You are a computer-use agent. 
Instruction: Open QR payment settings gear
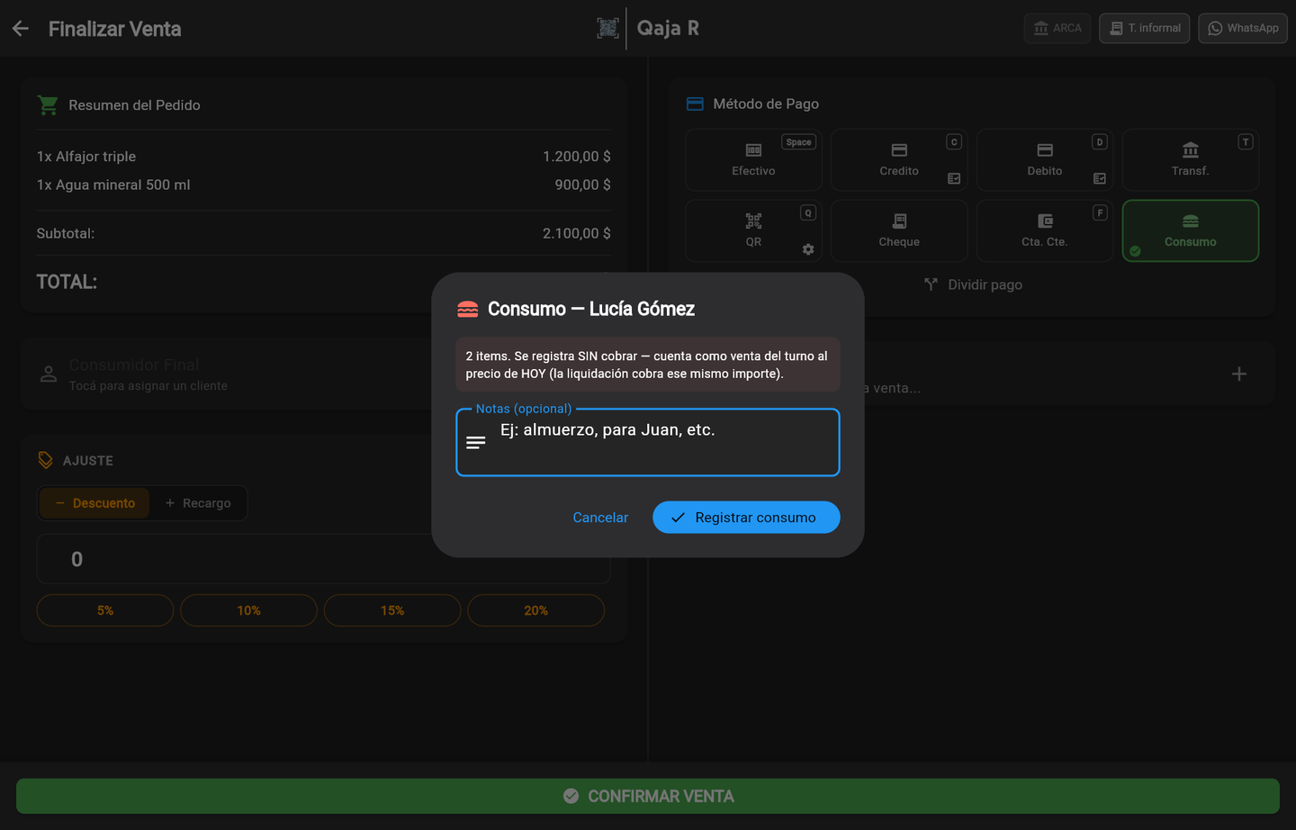808,249
